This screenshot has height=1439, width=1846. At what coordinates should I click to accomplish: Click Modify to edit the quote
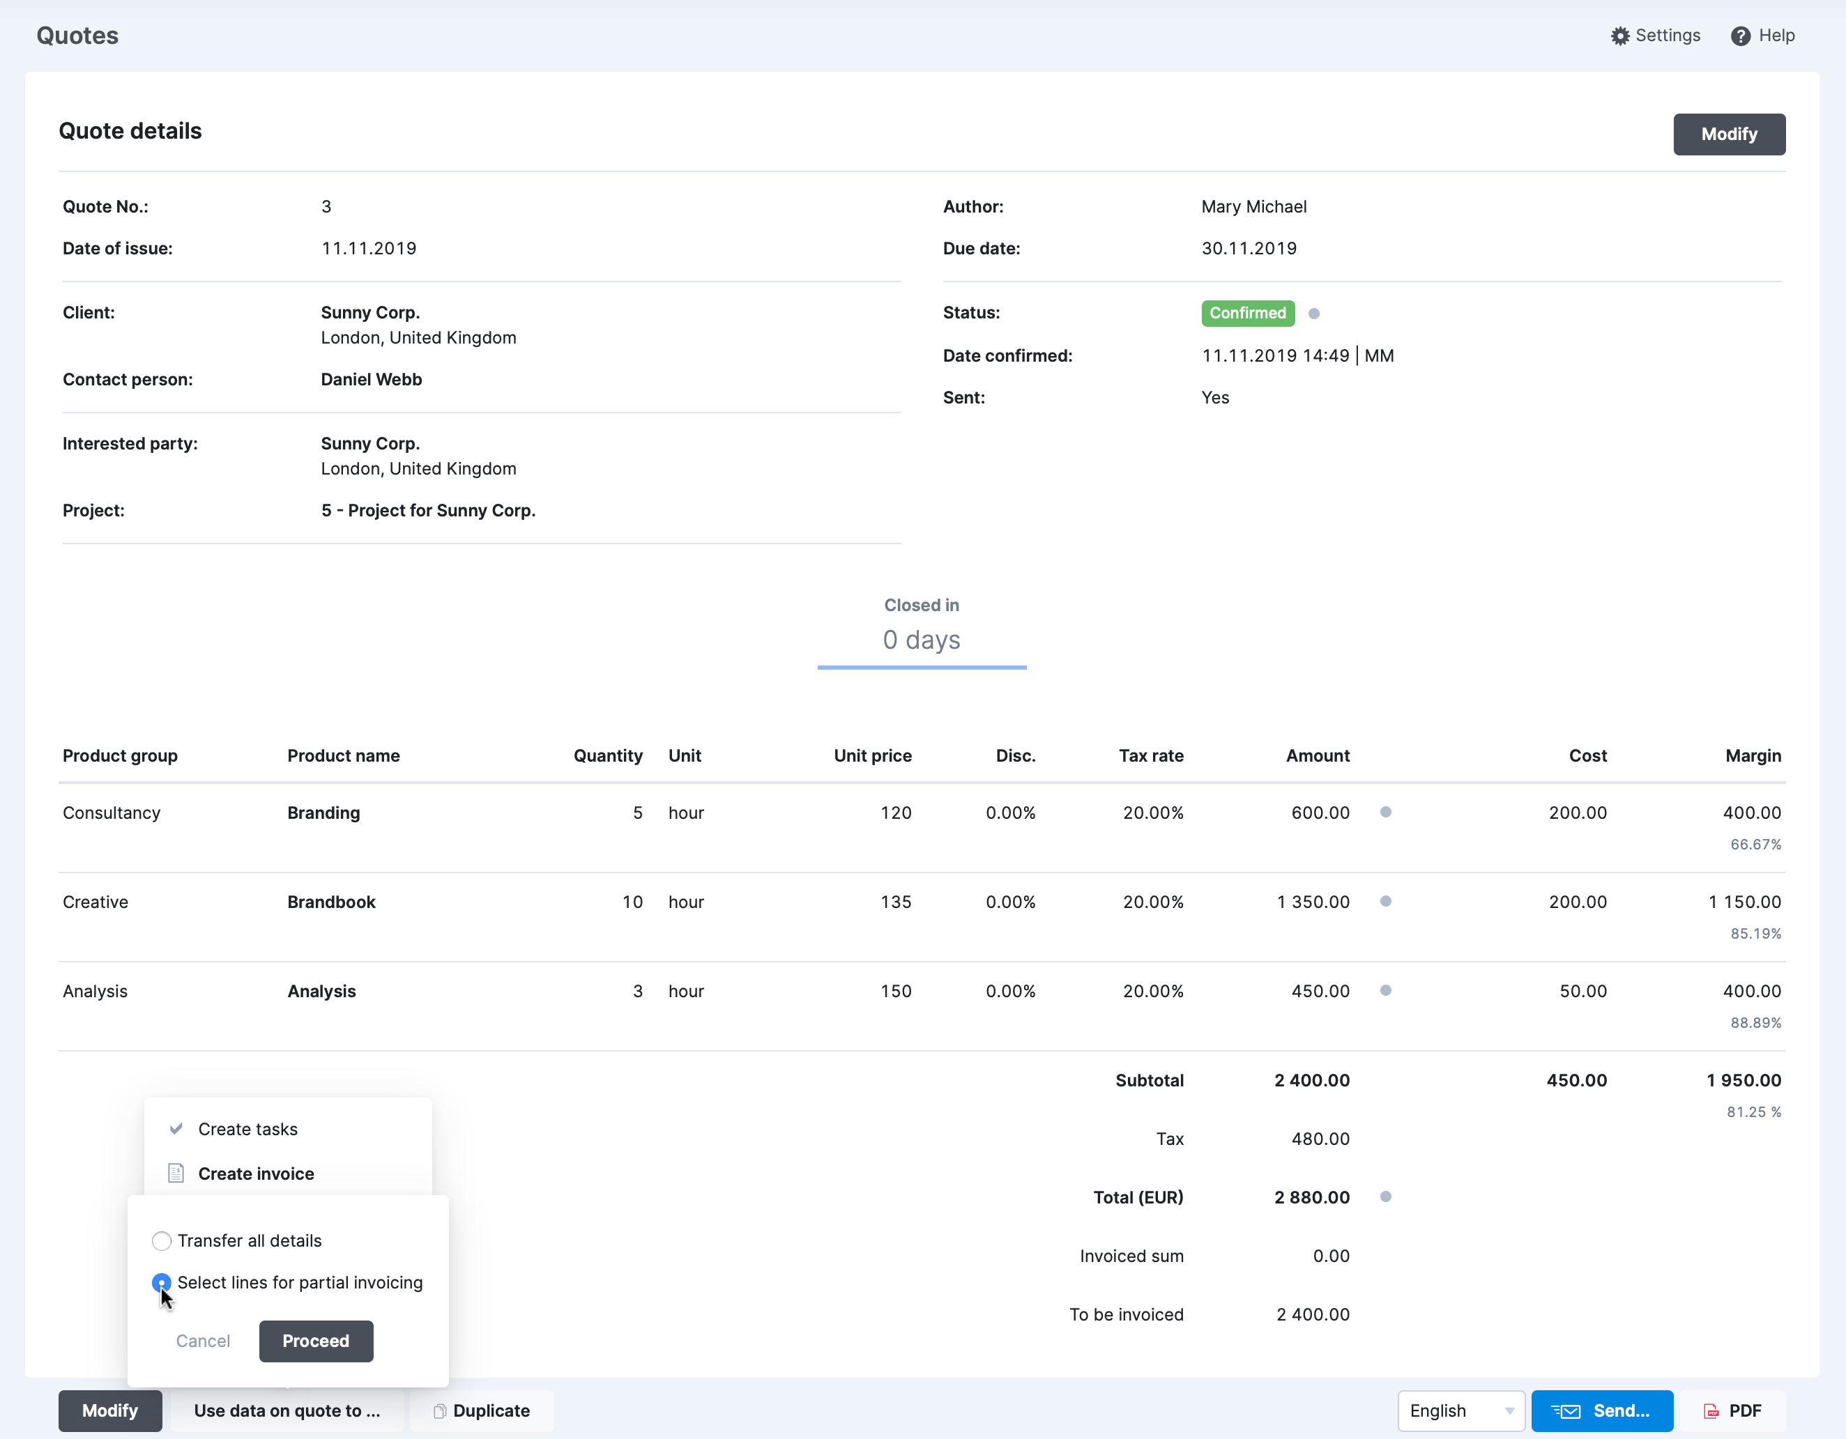coord(1730,134)
